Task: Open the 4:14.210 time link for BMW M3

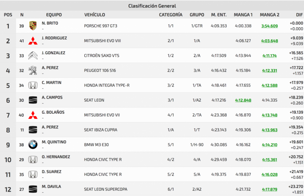Action: 270,145
